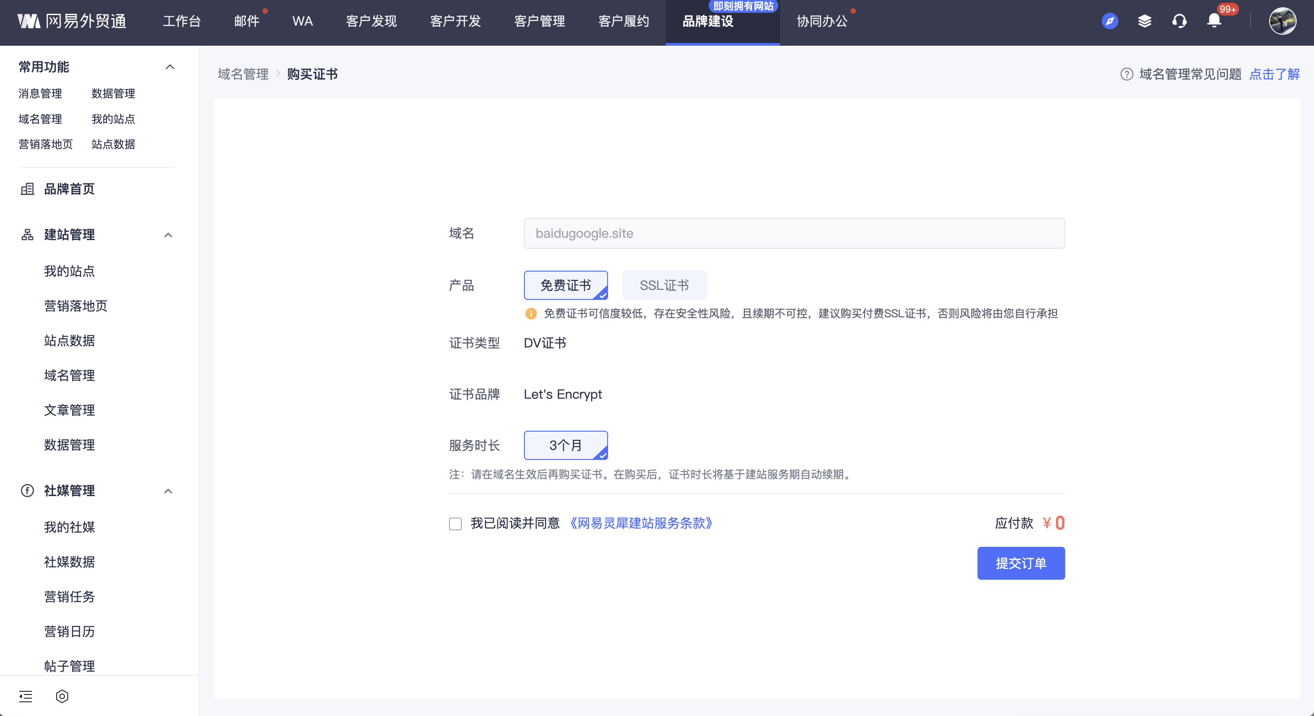Switch to the 客户管理 top tab
1314x716 pixels.
coord(539,21)
